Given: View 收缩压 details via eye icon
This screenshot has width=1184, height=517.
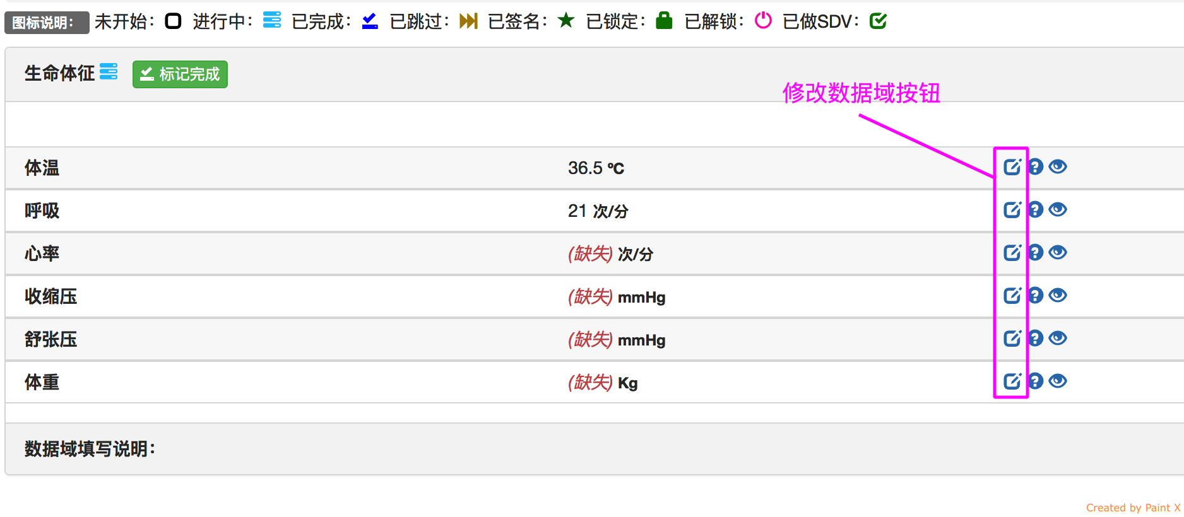Looking at the screenshot, I should [1058, 296].
